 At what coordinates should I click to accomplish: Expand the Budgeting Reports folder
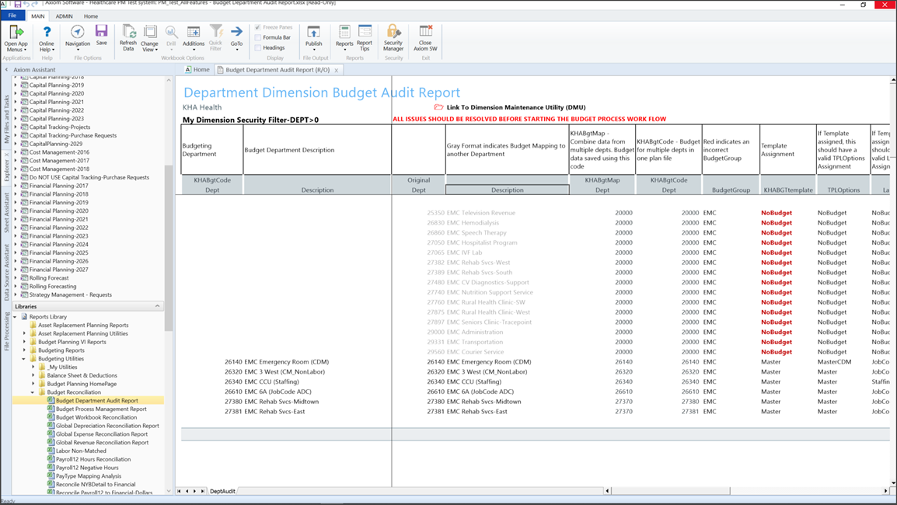pos(24,350)
